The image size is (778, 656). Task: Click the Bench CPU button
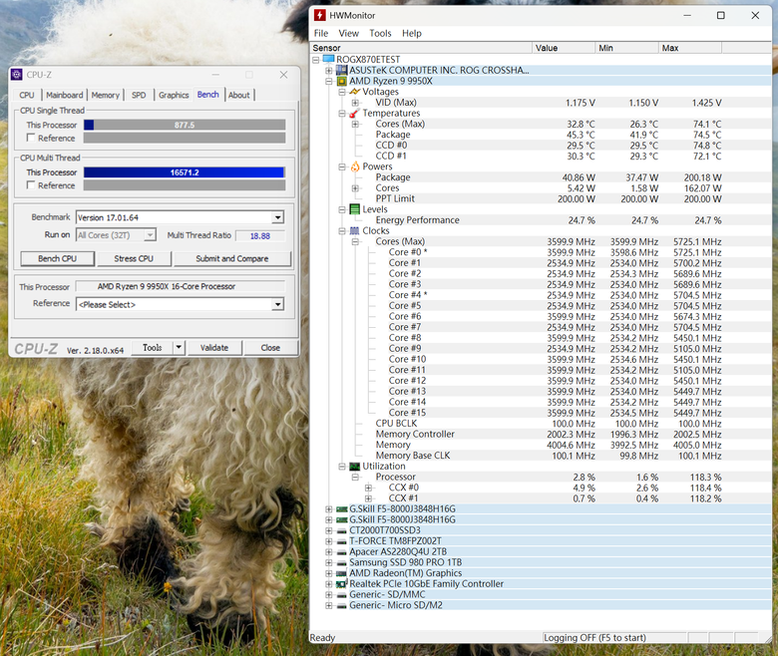click(x=58, y=258)
